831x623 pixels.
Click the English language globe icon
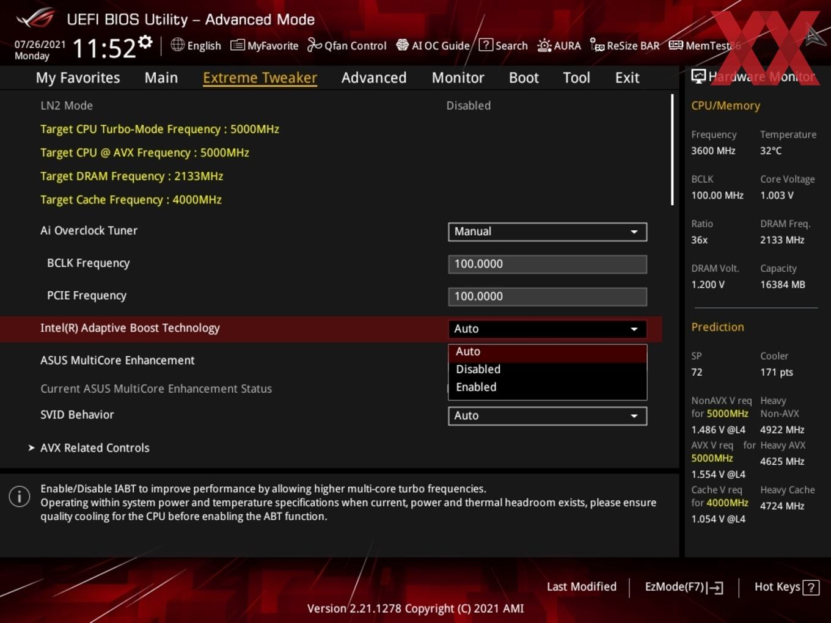[177, 45]
